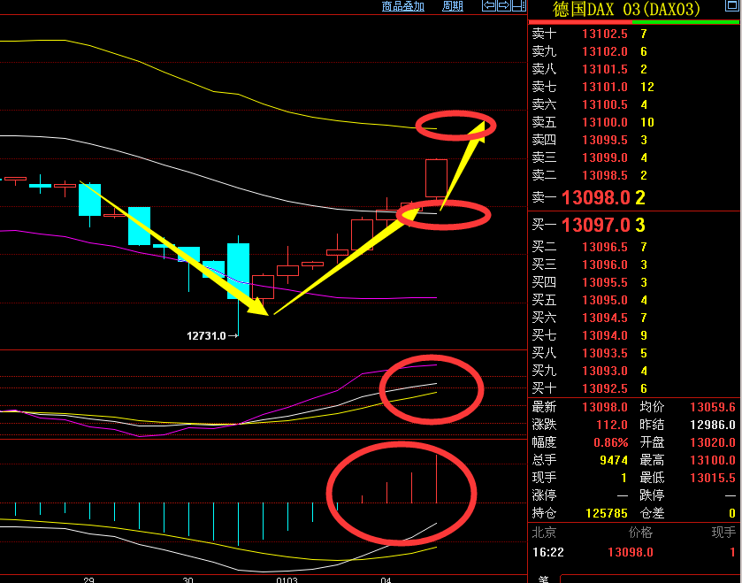The image size is (742, 583).
Task: Select 买九 row at 13093.0
Action: (633, 371)
